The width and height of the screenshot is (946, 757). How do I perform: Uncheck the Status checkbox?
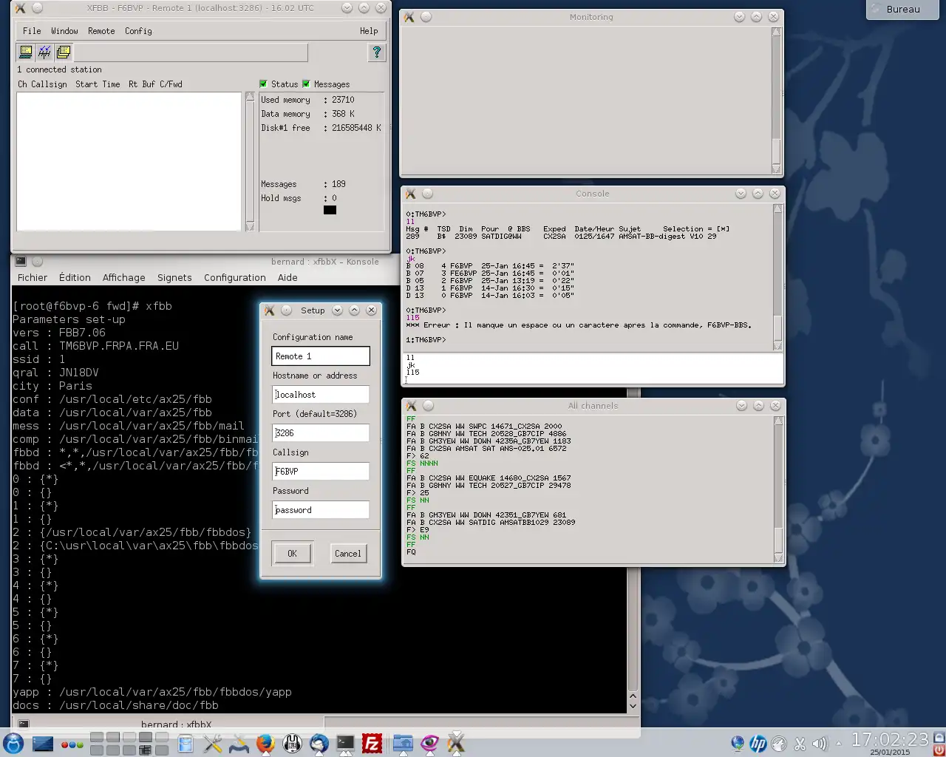264,84
